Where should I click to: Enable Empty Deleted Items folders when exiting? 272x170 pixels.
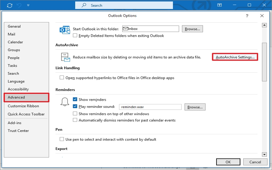pos(75,35)
